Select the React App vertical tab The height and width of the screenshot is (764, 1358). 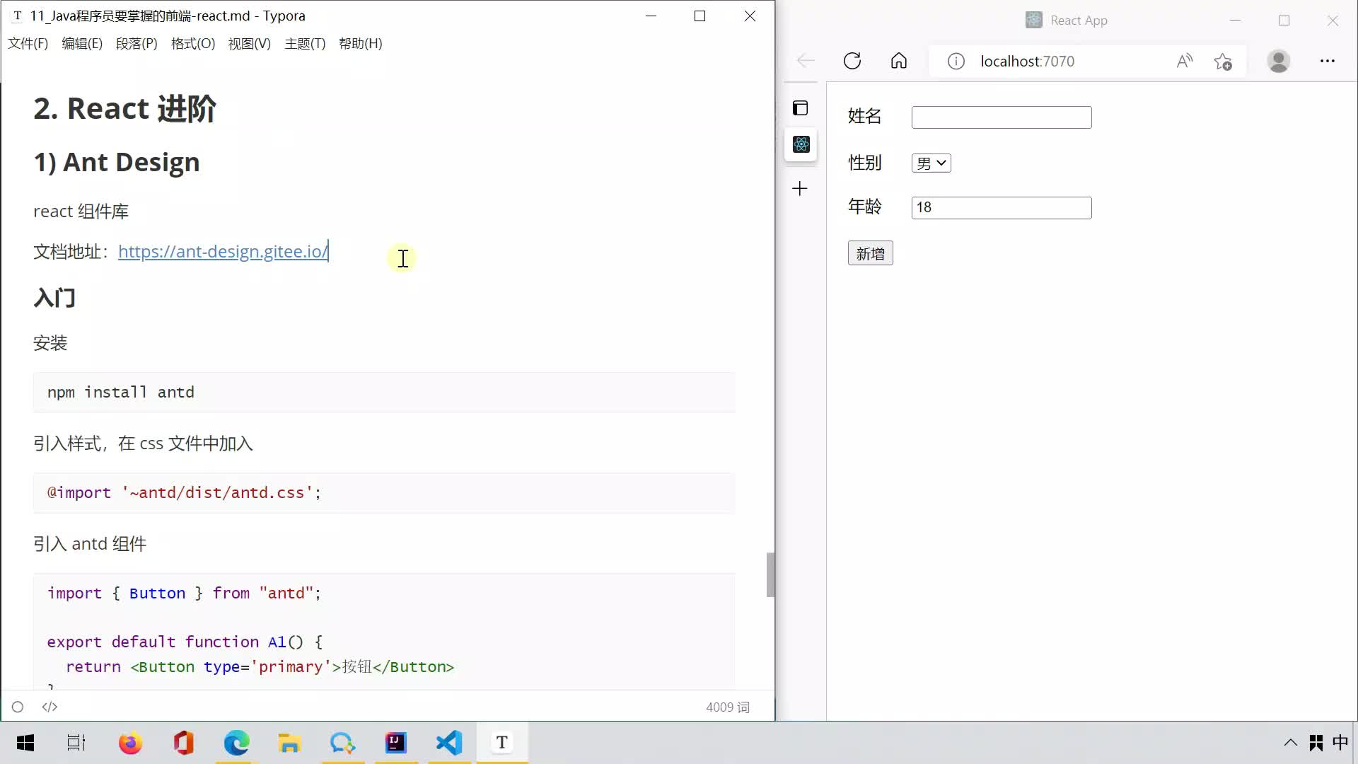tap(801, 144)
